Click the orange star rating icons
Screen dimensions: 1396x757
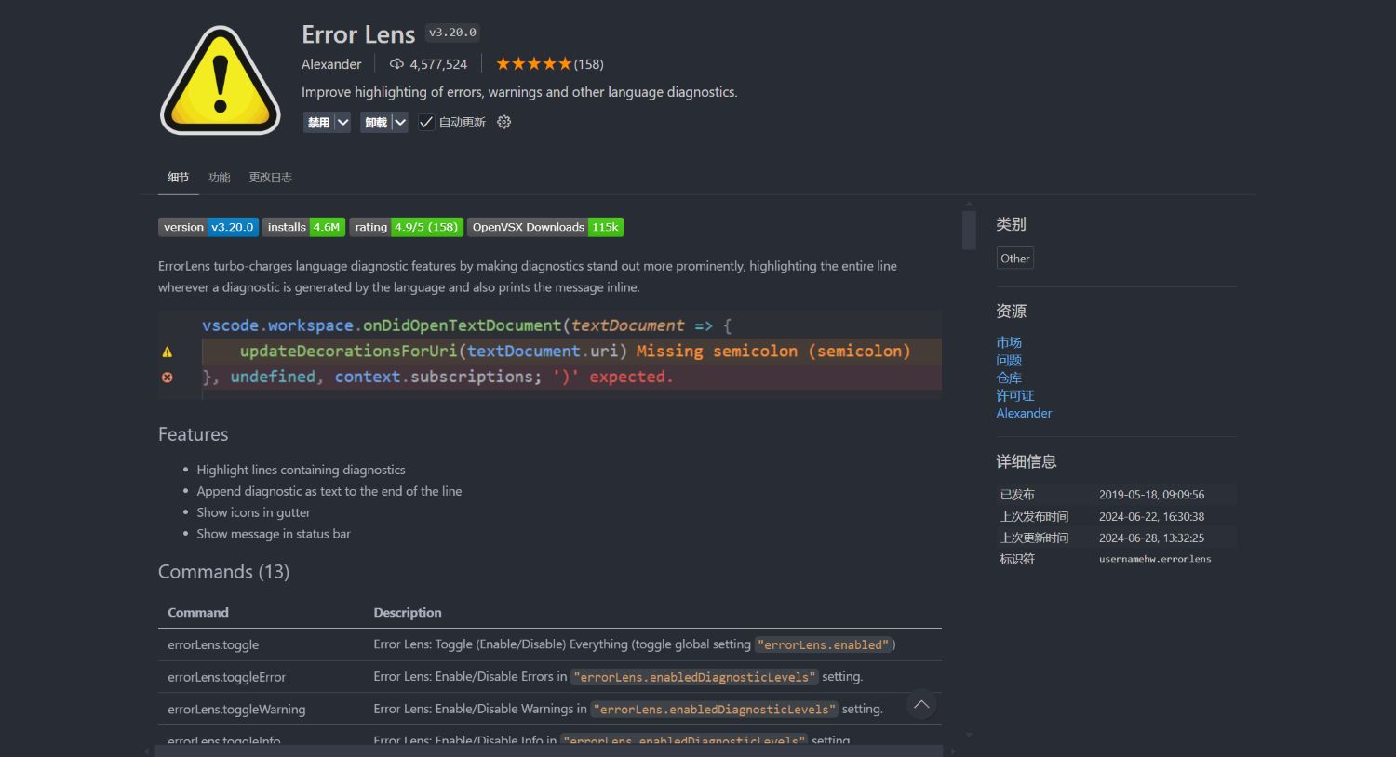[x=533, y=64]
